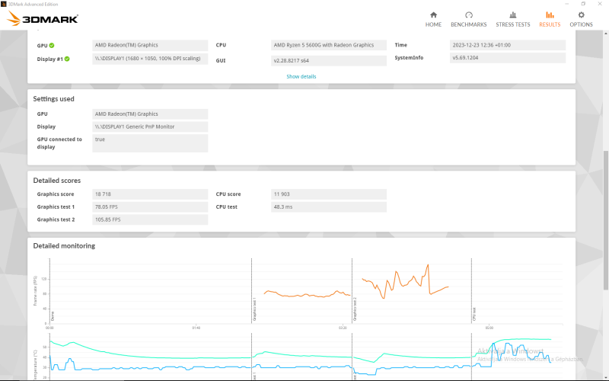
Task: Click the Graphics score label
Action: (x=56, y=194)
